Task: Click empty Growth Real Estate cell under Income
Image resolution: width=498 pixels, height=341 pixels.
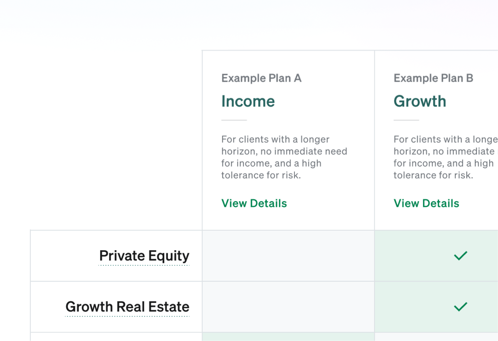Action: pyautogui.click(x=288, y=307)
